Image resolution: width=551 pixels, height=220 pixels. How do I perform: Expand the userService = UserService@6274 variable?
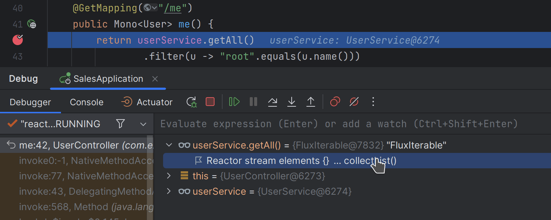[169, 191]
